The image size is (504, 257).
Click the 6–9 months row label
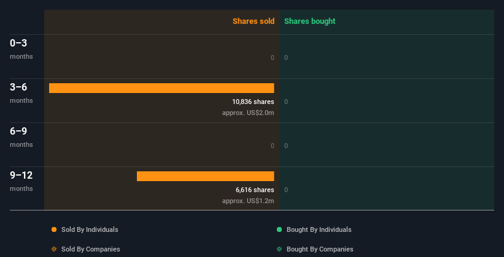tap(21, 136)
